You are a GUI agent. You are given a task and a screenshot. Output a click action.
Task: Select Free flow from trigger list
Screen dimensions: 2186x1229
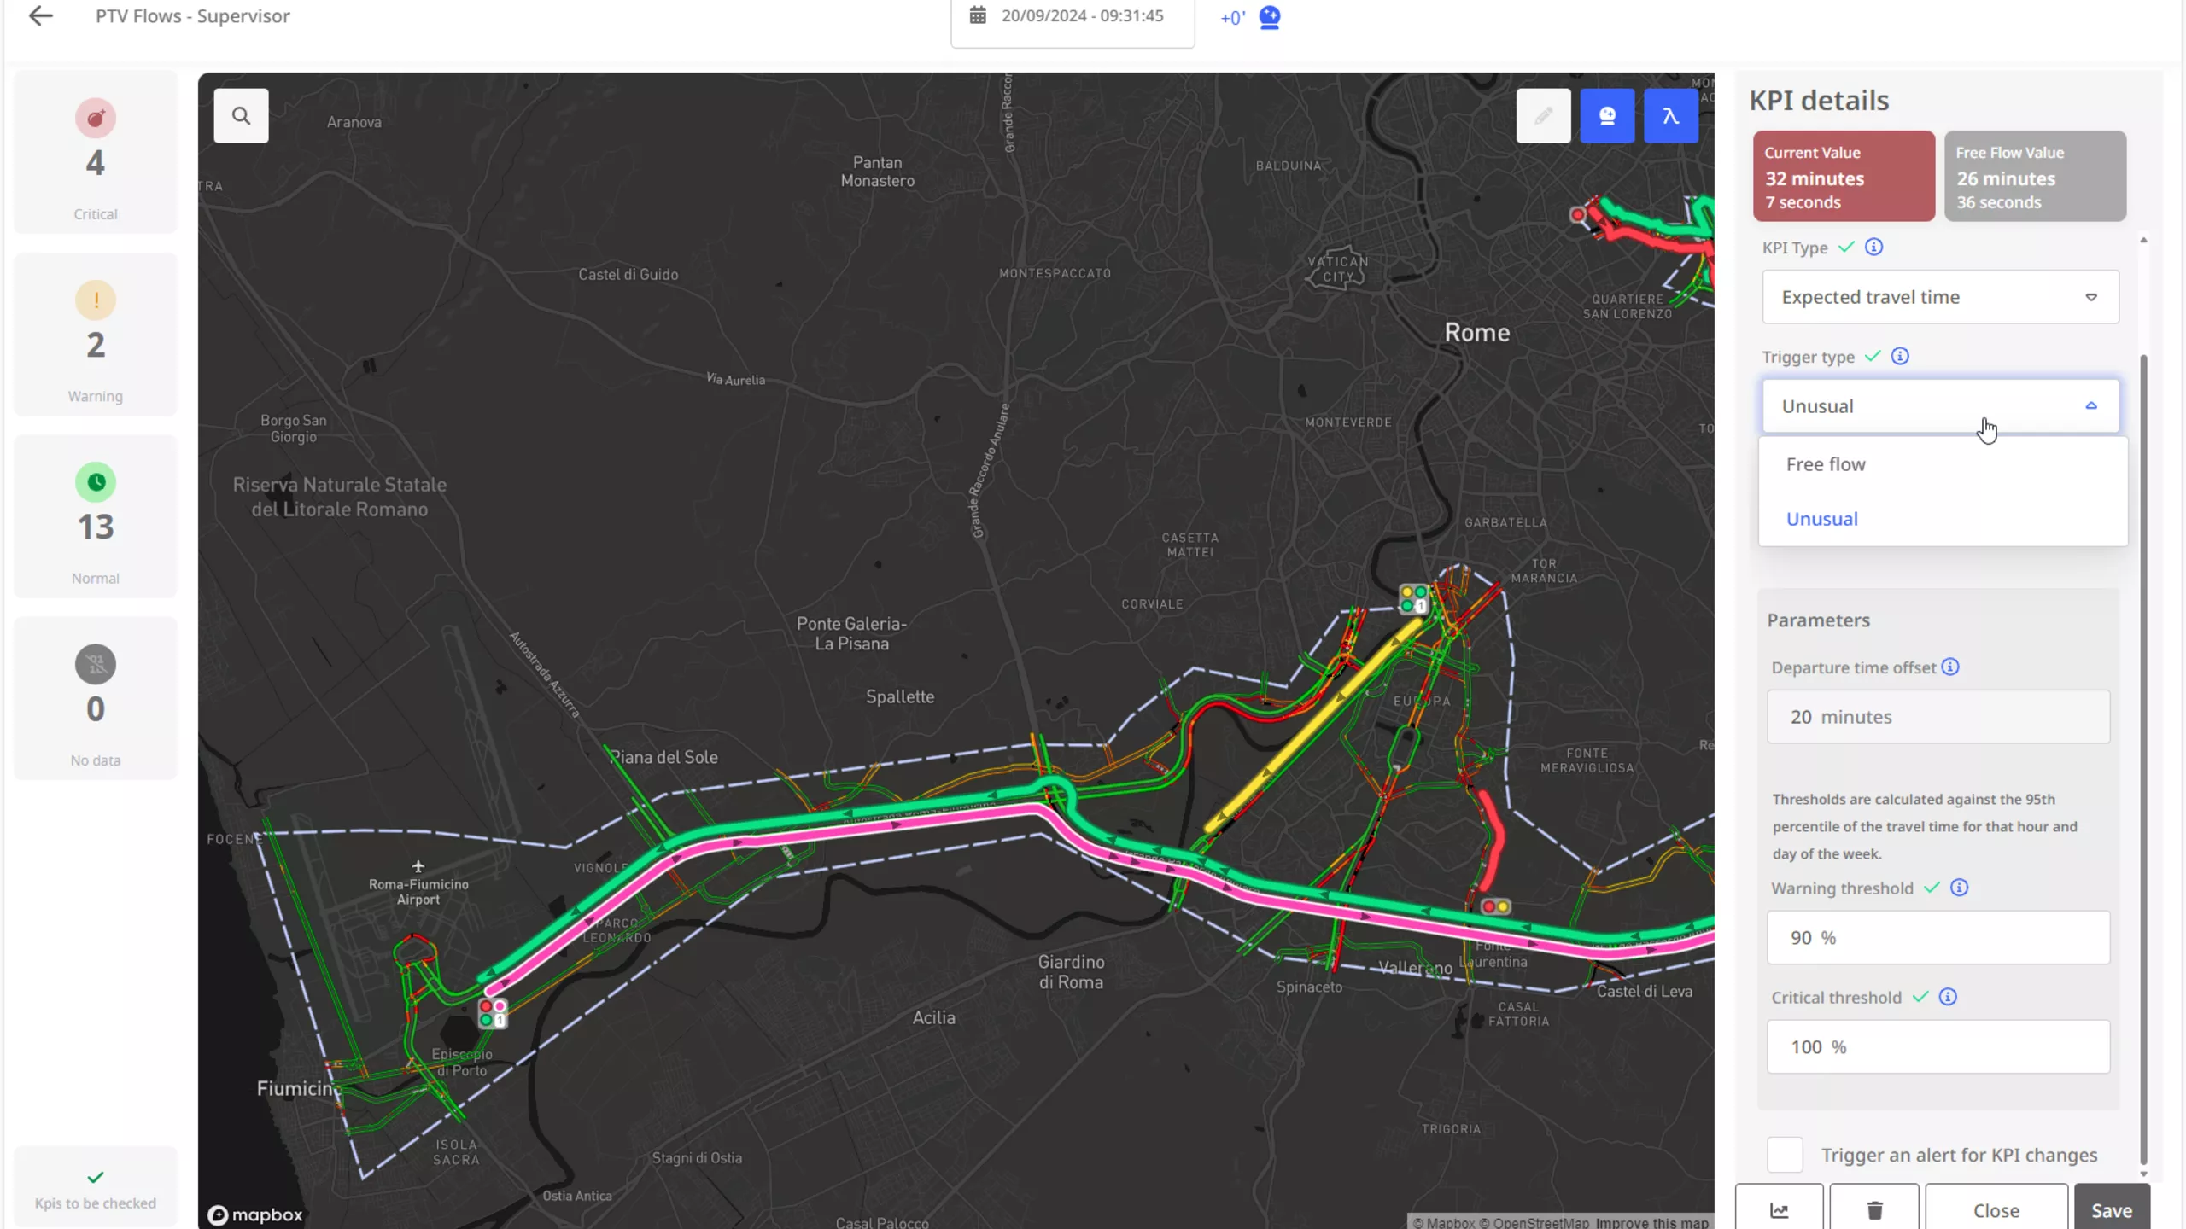pyautogui.click(x=1826, y=464)
